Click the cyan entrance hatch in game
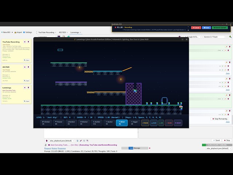 (60, 50)
